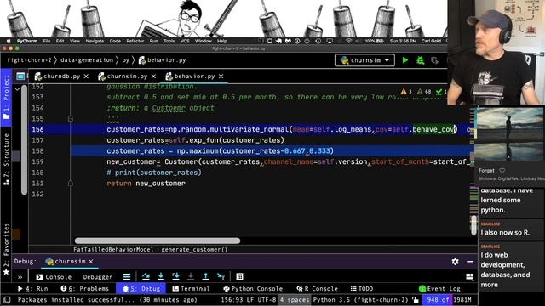The width and height of the screenshot is (545, 306).
Task: Step over with the debug toolbar icon
Action: click(x=146, y=276)
